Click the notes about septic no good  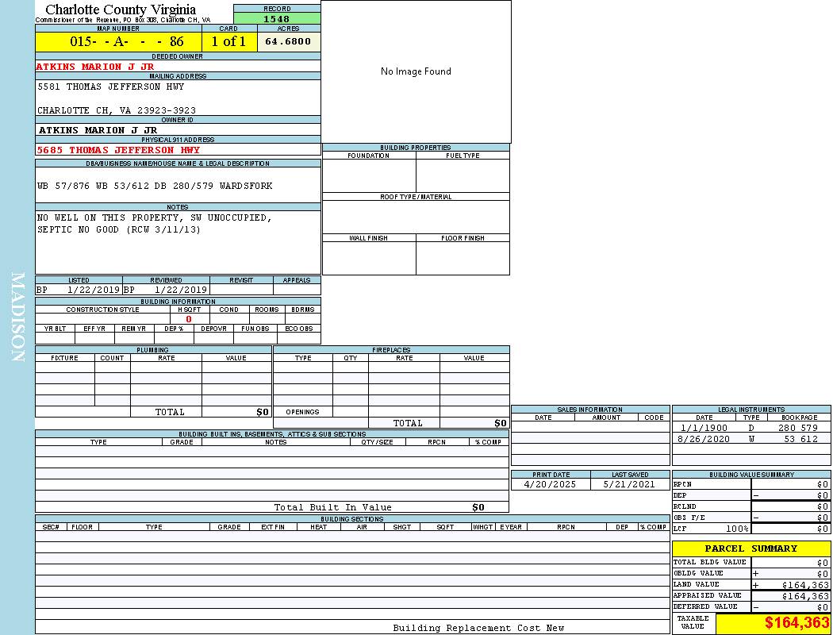point(119,229)
